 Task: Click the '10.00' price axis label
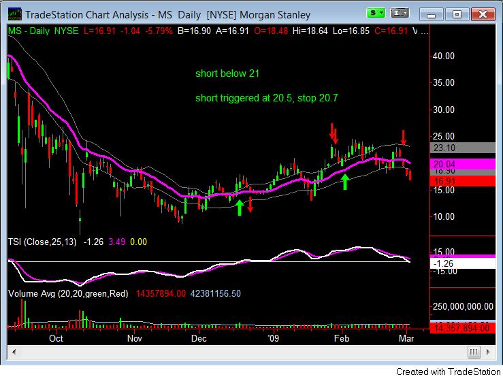[444, 216]
